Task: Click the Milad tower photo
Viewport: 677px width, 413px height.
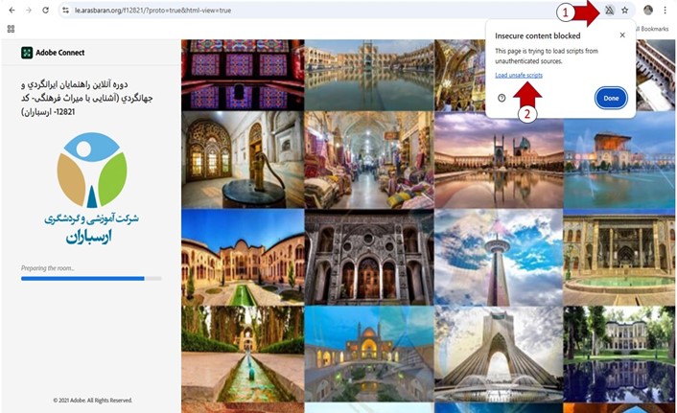Action: coord(499,258)
